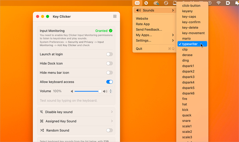Click the circular record menu bar icon
Screen dimensions: 239x142
166,3
